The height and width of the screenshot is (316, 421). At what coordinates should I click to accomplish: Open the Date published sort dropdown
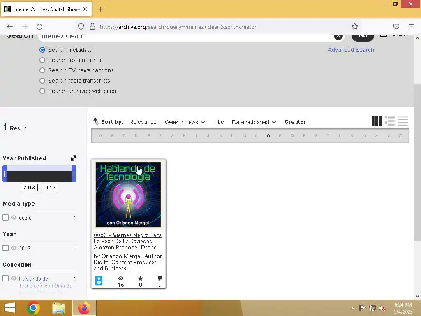pos(254,122)
